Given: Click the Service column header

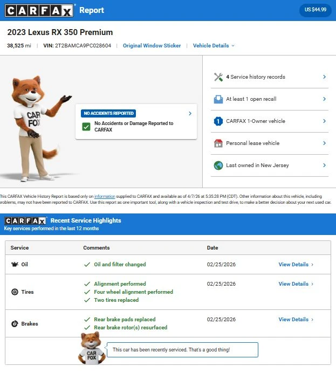Looking at the screenshot, I should [x=19, y=248].
